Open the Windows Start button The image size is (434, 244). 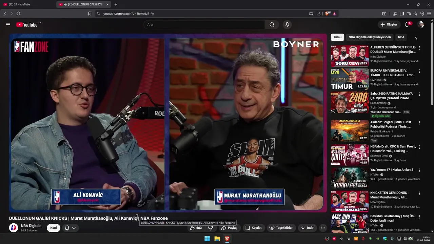pyautogui.click(x=207, y=239)
